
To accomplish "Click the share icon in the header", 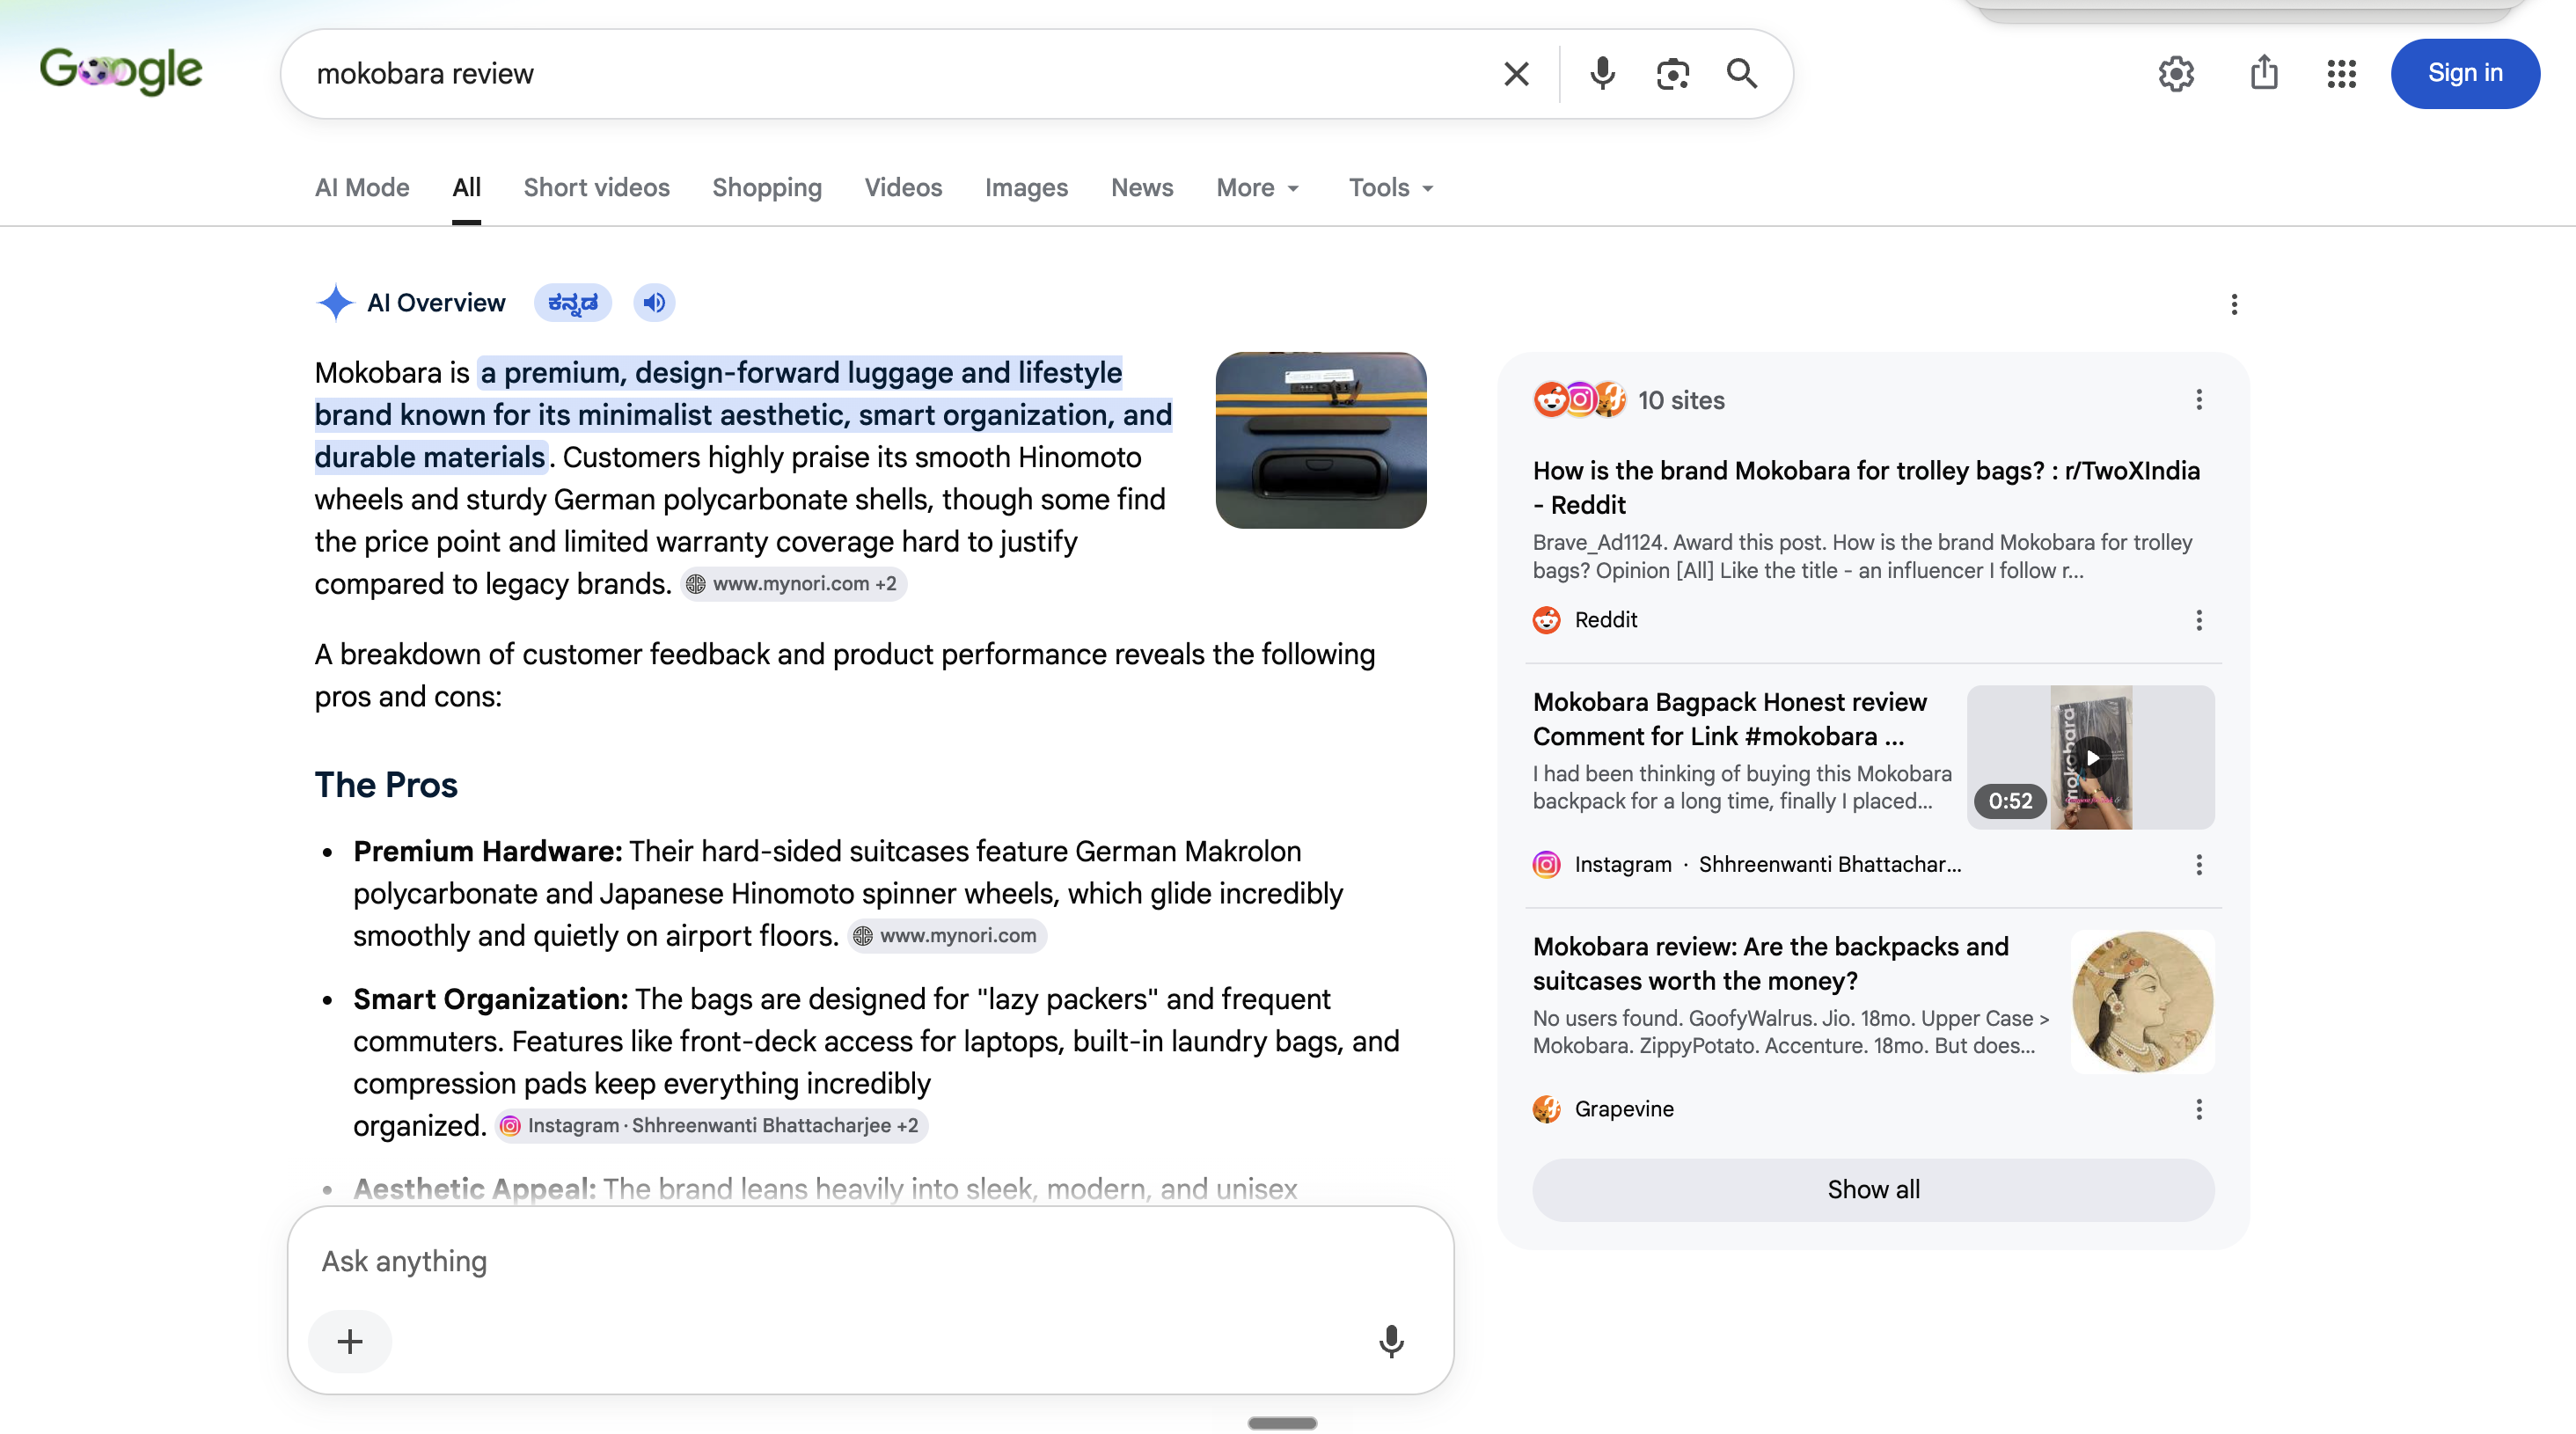I will (x=2264, y=73).
